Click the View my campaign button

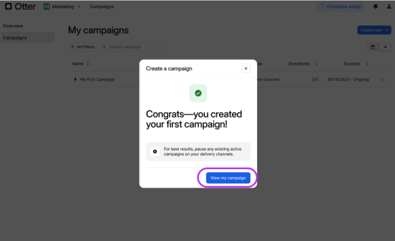point(228,178)
